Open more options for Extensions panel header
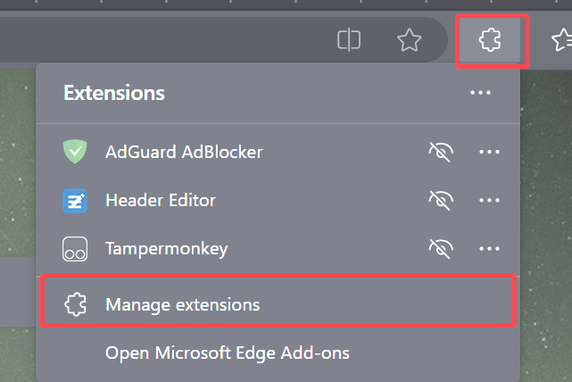The width and height of the screenshot is (572, 382). click(x=480, y=93)
